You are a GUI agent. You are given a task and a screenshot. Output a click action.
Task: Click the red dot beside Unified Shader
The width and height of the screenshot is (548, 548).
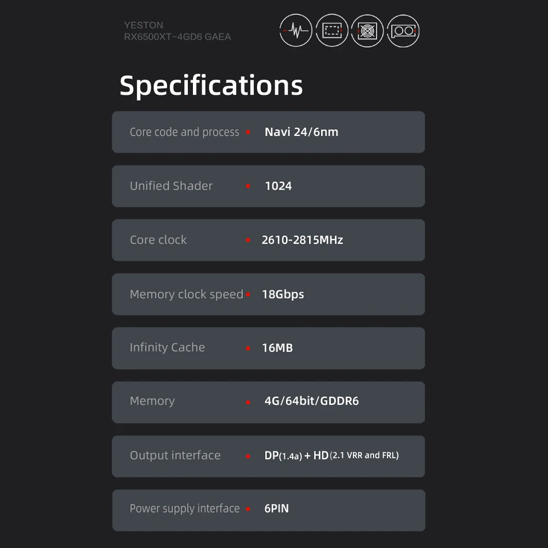point(248,186)
